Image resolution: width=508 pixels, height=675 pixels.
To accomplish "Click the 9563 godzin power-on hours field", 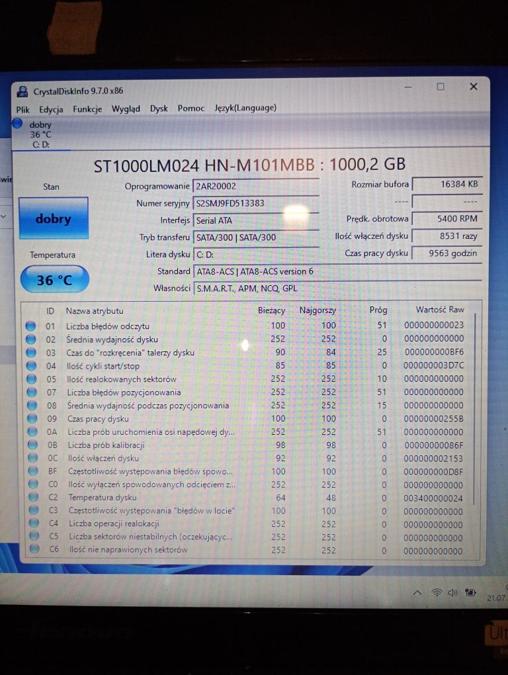I will coord(447,253).
